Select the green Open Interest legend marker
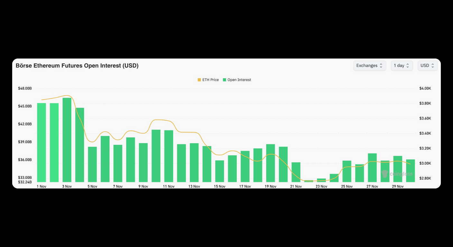The height and width of the screenshot is (247, 453). tap(225, 80)
